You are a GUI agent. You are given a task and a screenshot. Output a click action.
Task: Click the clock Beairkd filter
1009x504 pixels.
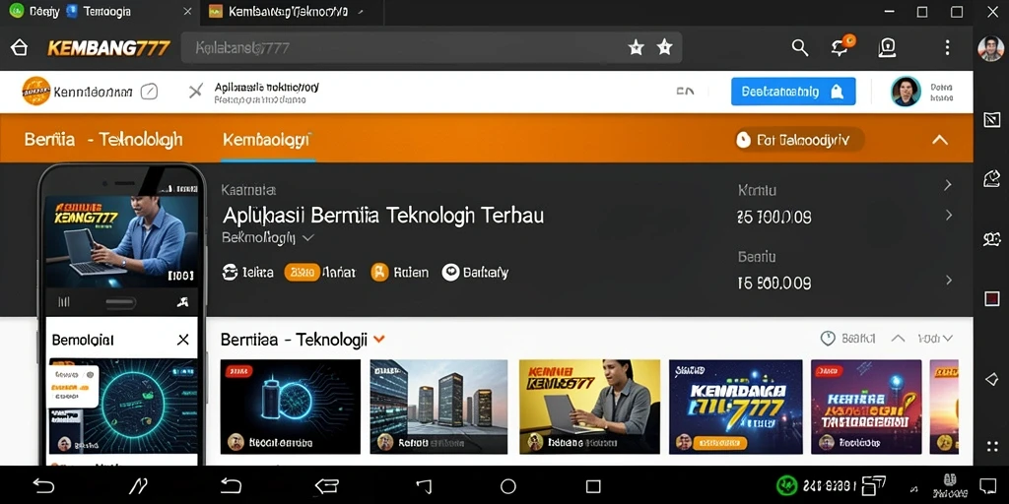tap(848, 339)
